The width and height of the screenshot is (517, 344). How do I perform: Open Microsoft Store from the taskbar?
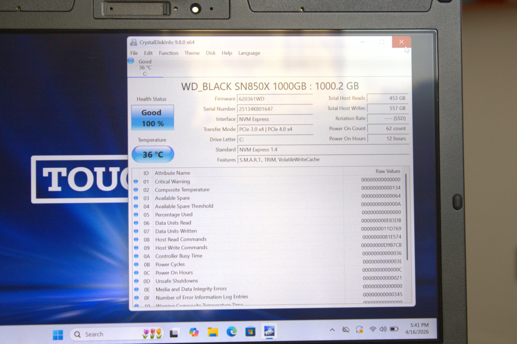click(x=250, y=331)
